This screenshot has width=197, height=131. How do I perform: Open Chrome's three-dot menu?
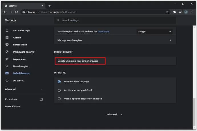click(x=192, y=12)
